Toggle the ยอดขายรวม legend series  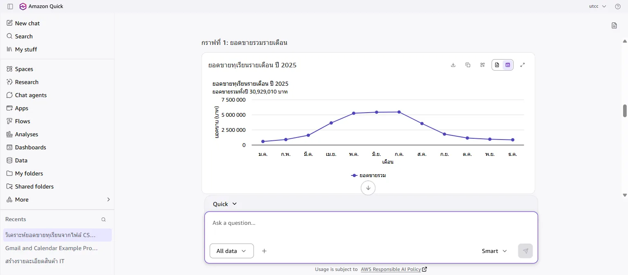pyautogui.click(x=368, y=175)
